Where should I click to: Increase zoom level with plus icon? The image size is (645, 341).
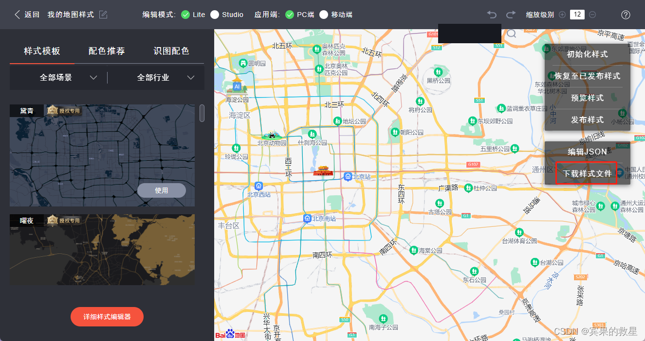pyautogui.click(x=562, y=15)
